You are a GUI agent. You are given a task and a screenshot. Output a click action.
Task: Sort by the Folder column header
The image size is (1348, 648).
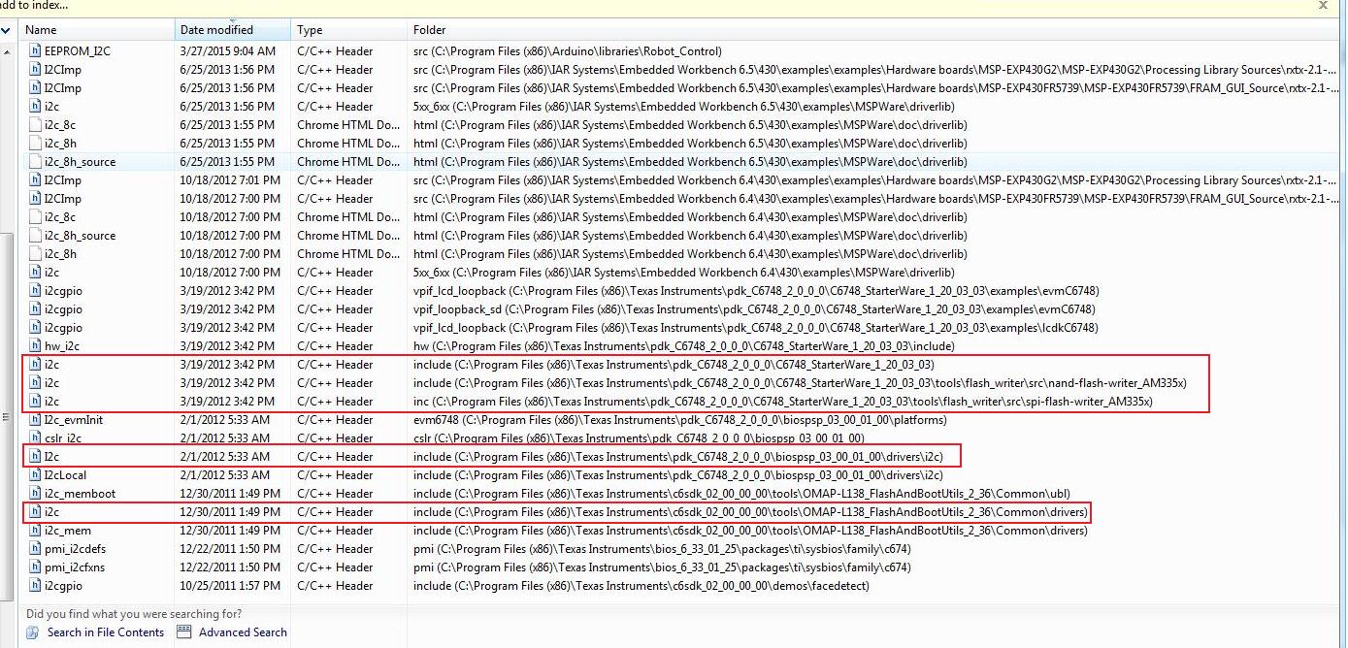coord(873,30)
